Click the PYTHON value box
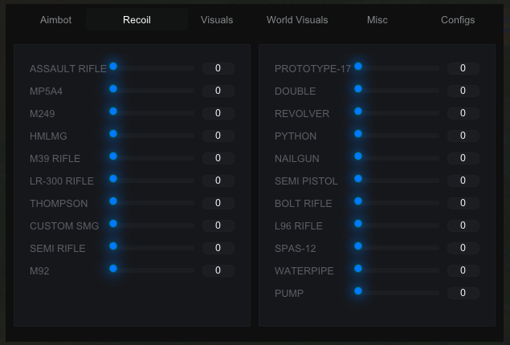This screenshot has width=510, height=345. (x=463, y=136)
